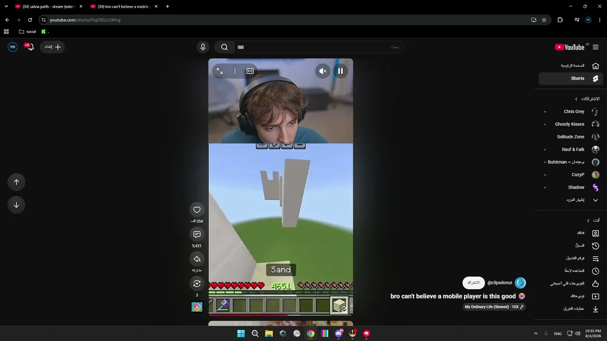Viewport: 607px width, 341px height.
Task: Open the media controls icon in toolbar
Action: pos(577,20)
